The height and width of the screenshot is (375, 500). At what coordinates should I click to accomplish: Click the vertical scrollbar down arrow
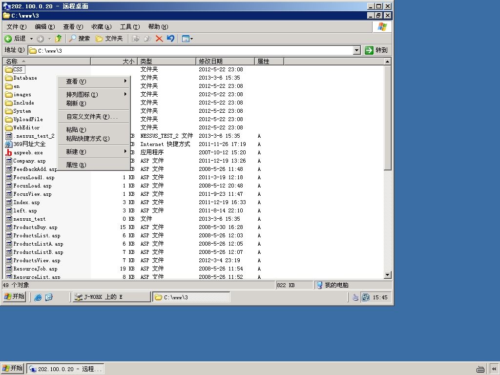pyautogui.click(x=387, y=274)
